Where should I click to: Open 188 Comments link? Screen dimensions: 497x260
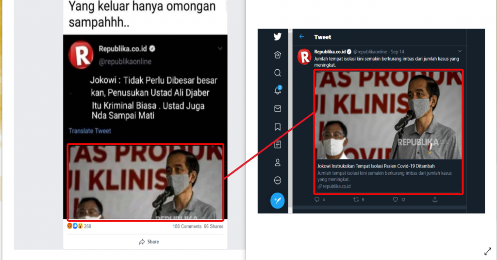point(187,227)
